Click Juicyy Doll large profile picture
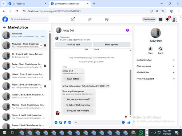182x136 pixels. pos(155,33)
